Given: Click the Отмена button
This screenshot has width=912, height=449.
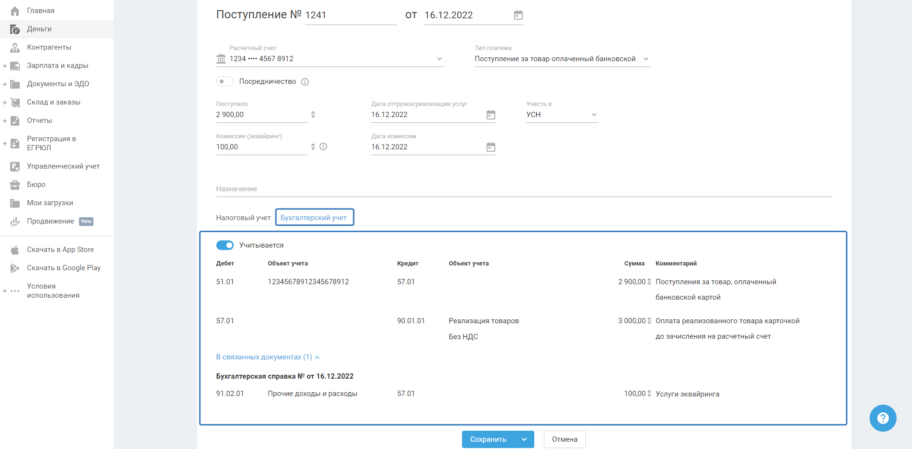Looking at the screenshot, I should (x=564, y=439).
